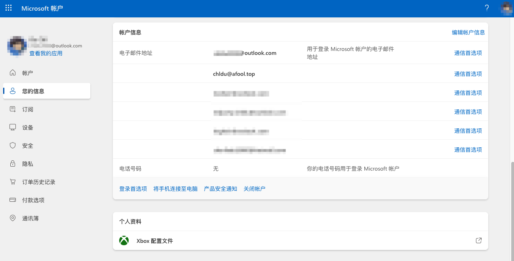
Task: Click the monitor icon beside 设备
Action: [x=13, y=127]
